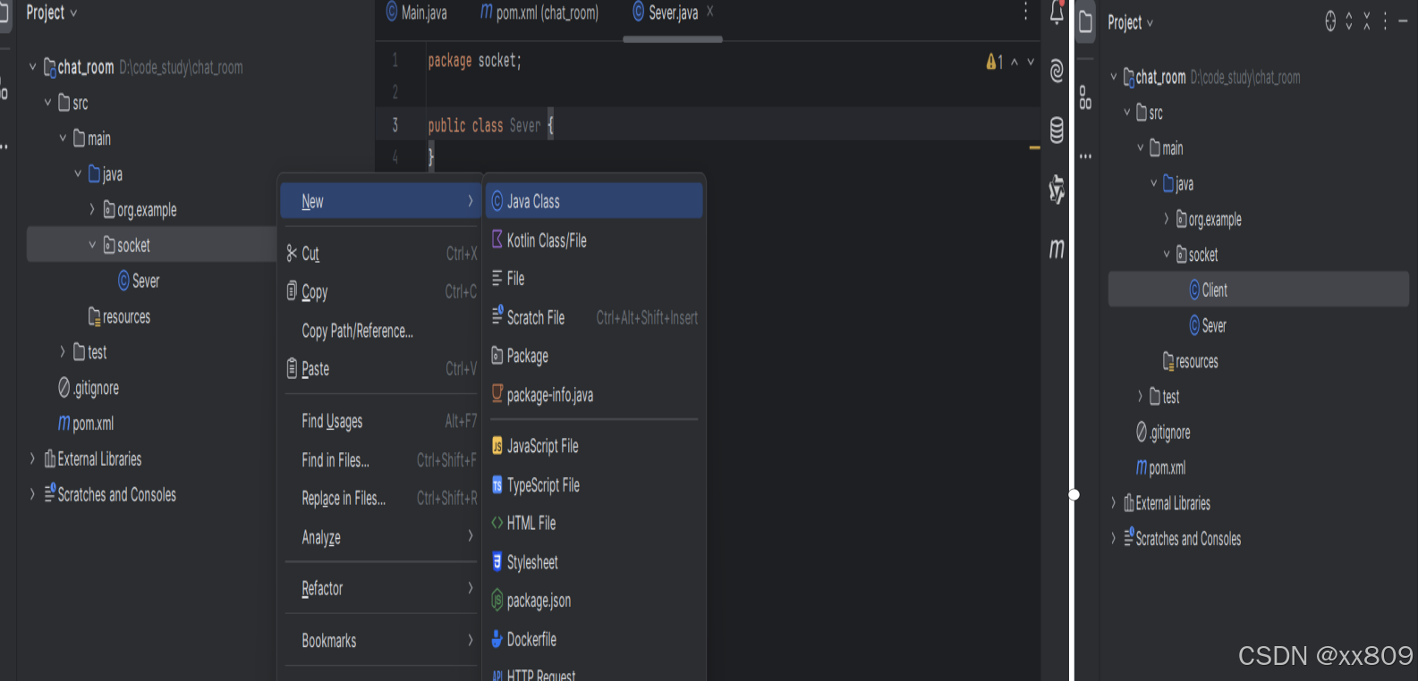The image size is (1418, 681).
Task: Select Paste in the context menu
Action: [379, 368]
